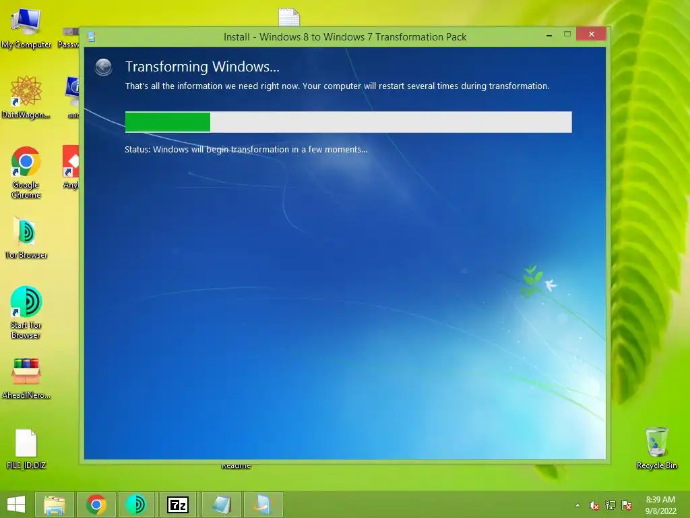Open Action Center flag icon
The width and height of the screenshot is (690, 518).
click(x=627, y=505)
